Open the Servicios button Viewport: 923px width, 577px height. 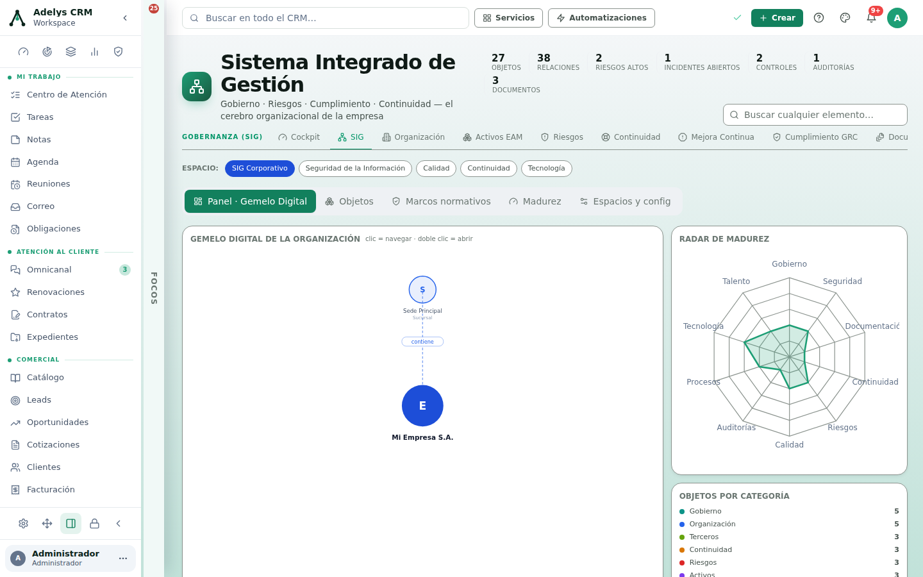[508, 18]
